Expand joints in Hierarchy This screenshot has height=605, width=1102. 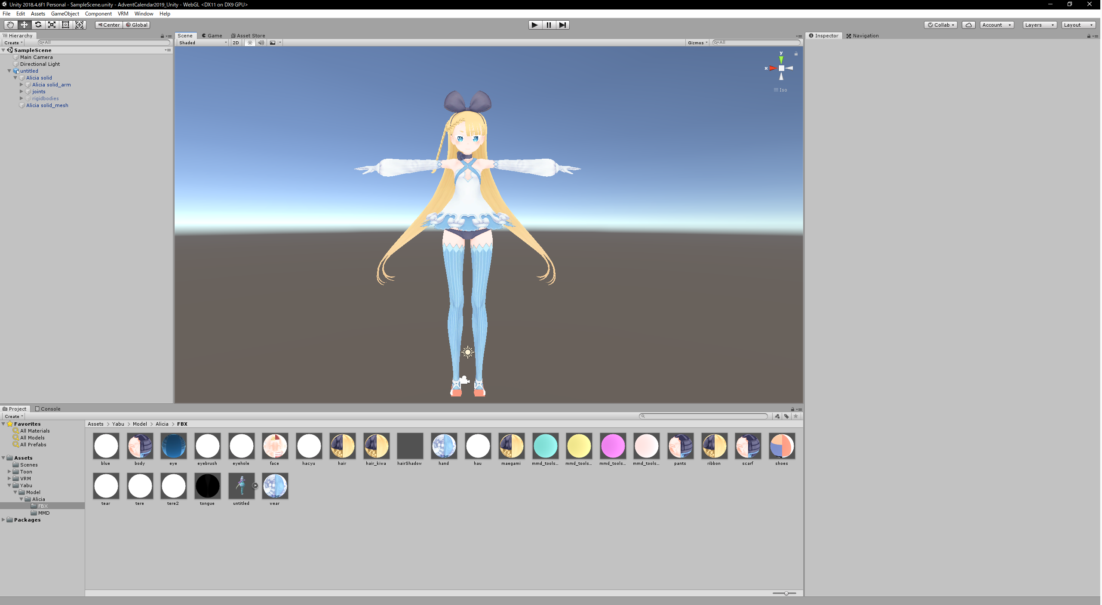click(x=21, y=92)
